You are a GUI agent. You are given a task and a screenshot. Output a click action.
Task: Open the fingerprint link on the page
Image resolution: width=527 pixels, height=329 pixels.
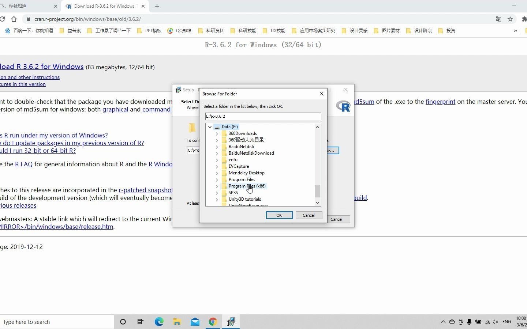coord(440,102)
